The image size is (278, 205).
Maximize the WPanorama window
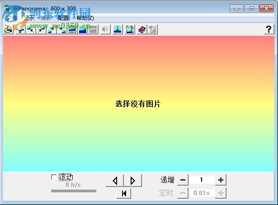(251, 9)
